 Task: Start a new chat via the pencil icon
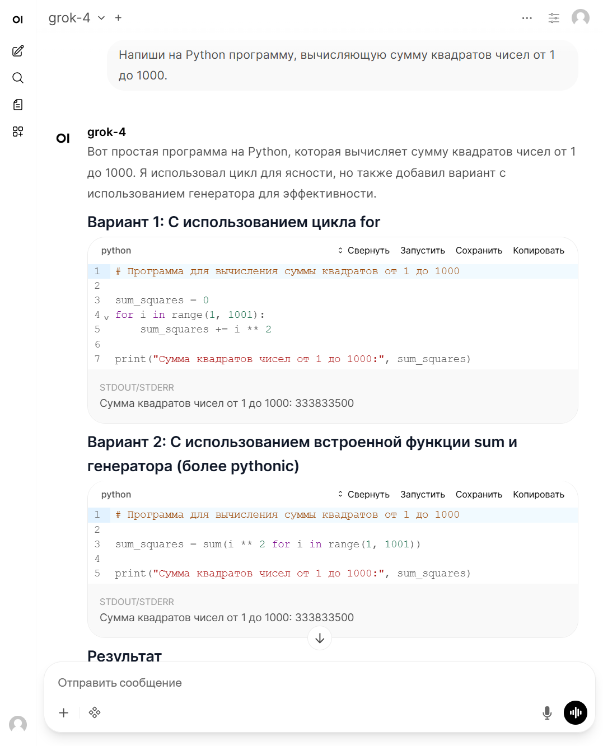[17, 51]
